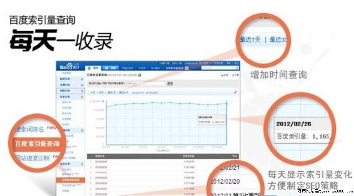Screen dimensions: 354x196
Task: Click the 最近30天 link in date bar
Action: [124, 92]
